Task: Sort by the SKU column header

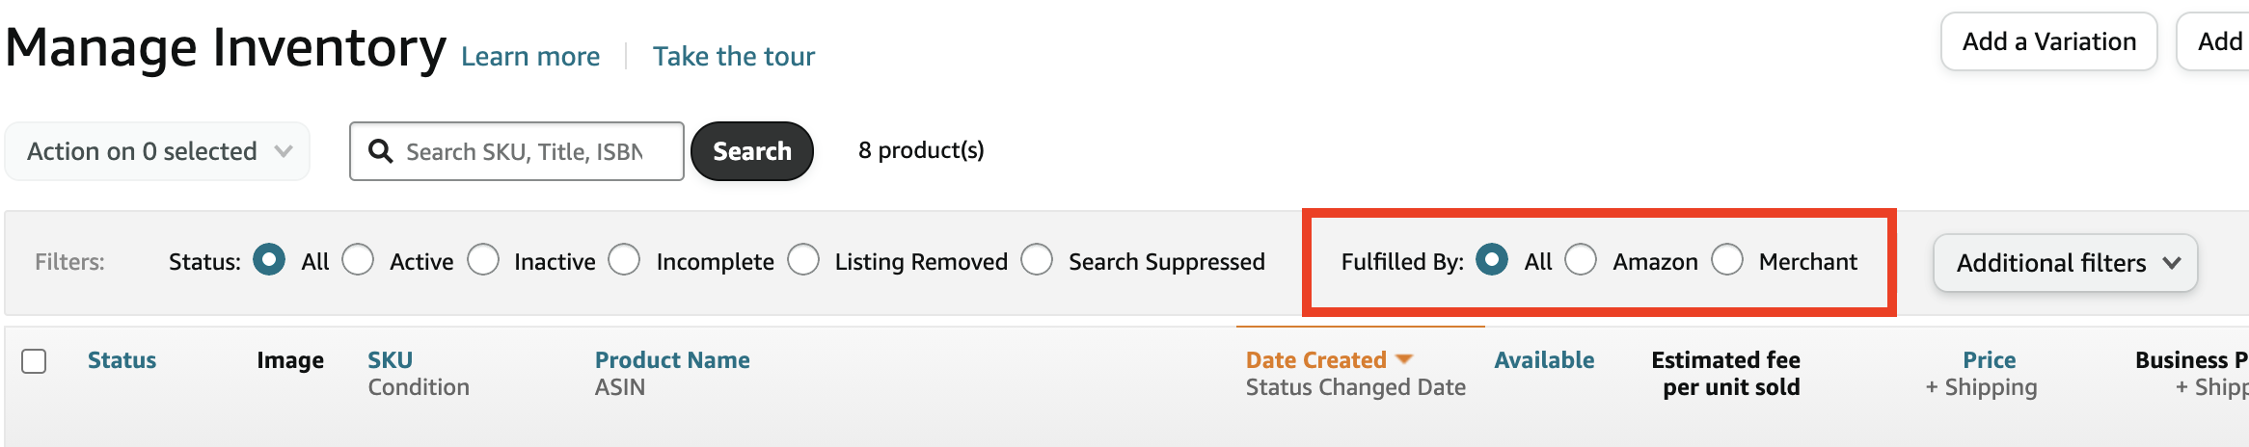Action: click(x=390, y=360)
